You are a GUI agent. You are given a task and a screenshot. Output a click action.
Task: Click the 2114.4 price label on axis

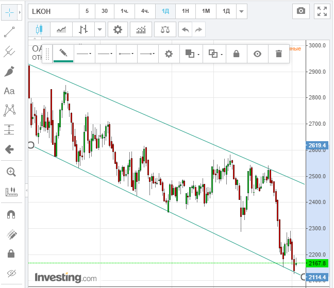(317, 277)
